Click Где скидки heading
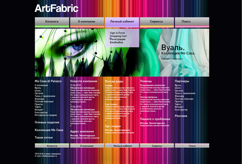The image size is (242, 164). tap(113, 126)
